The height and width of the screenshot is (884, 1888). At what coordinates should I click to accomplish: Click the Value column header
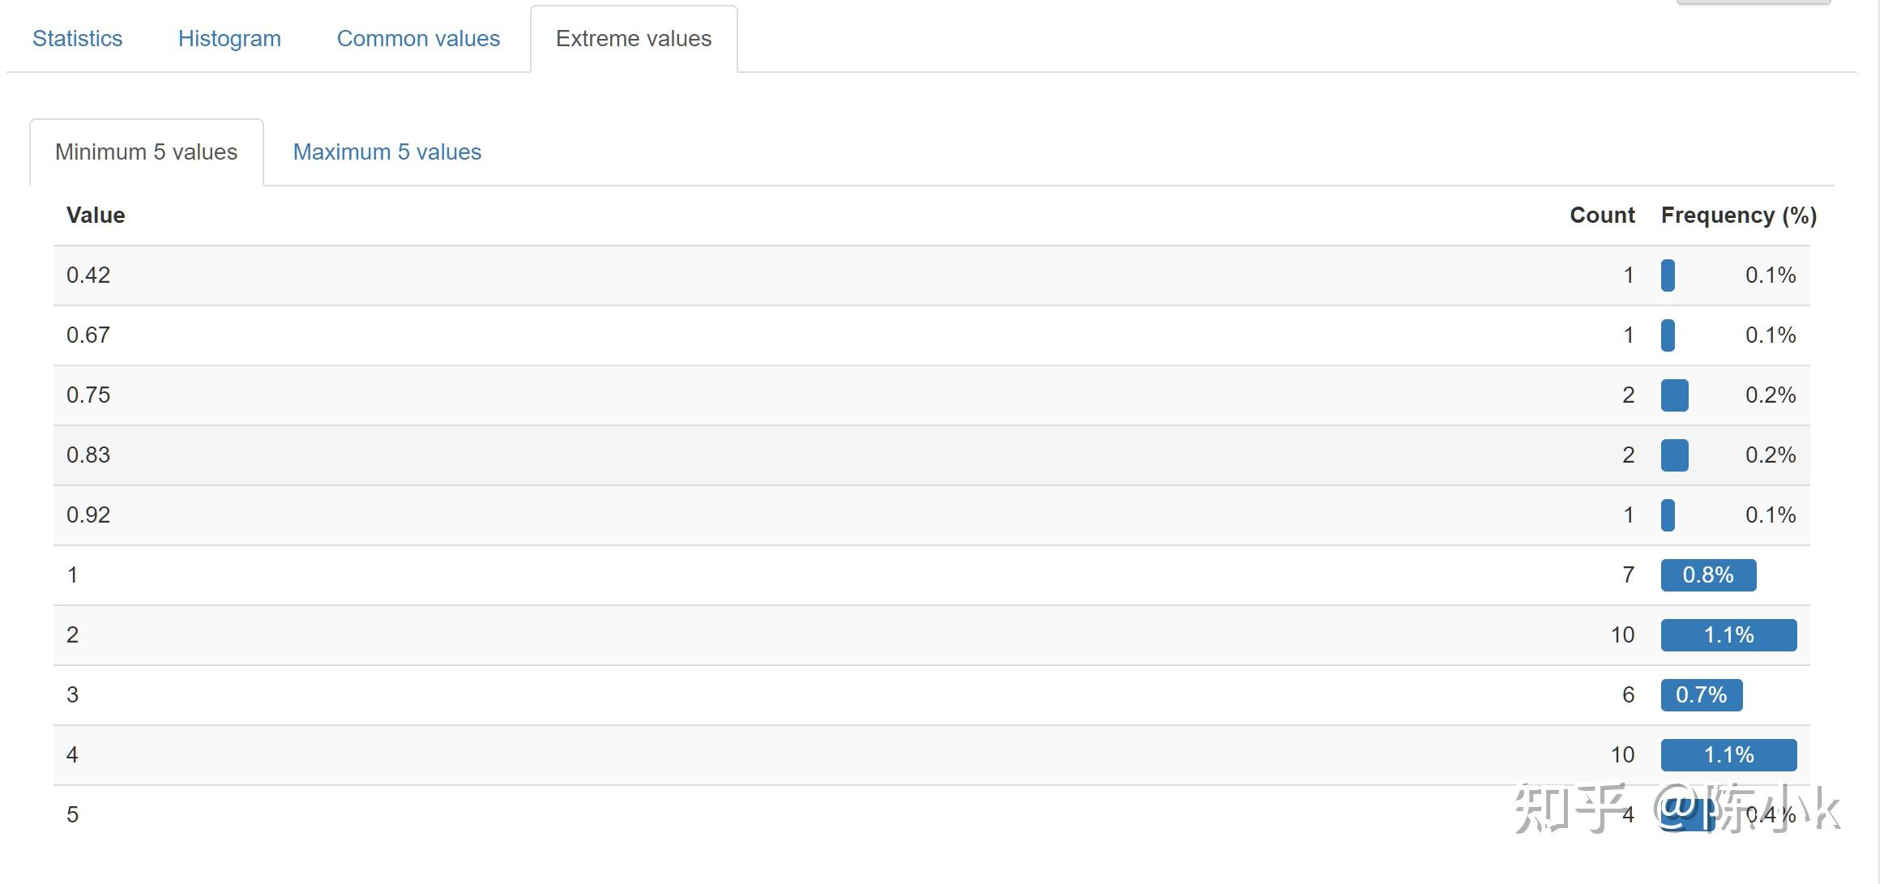coord(96,215)
